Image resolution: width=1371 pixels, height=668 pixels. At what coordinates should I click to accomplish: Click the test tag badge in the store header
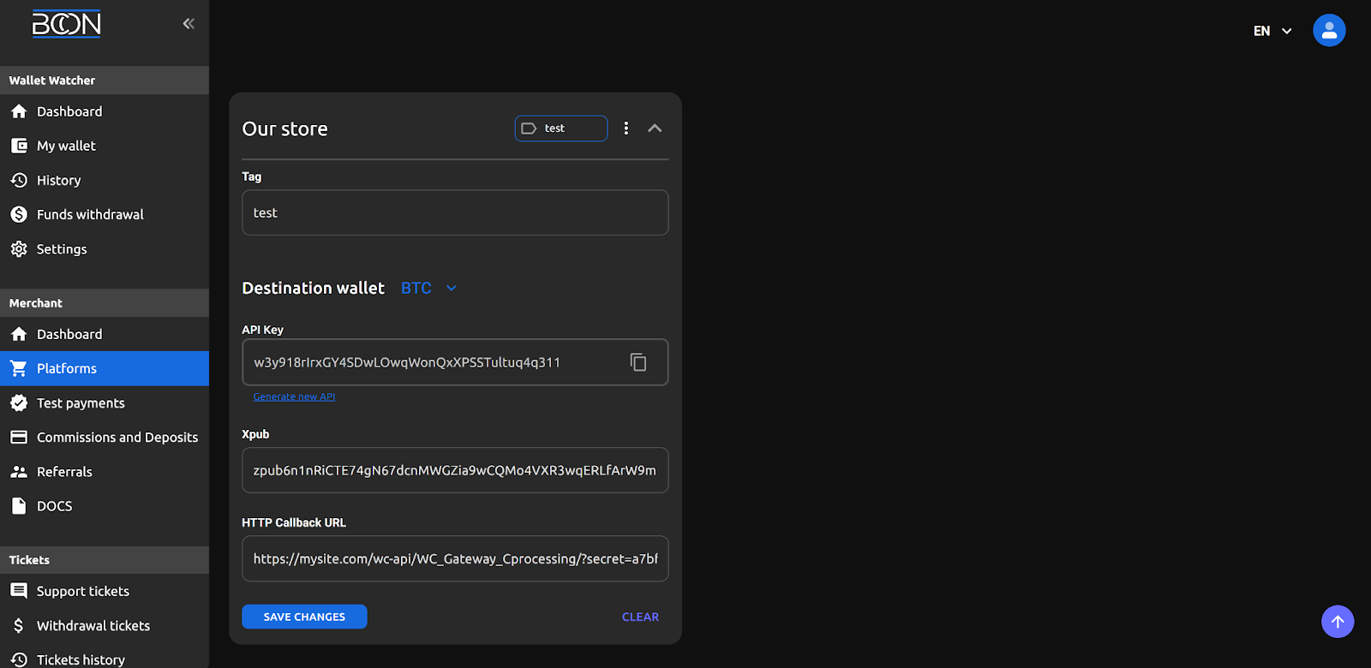click(560, 128)
